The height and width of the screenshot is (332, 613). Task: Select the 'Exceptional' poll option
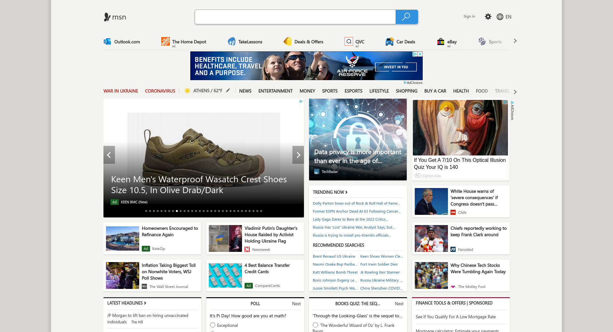(x=213, y=325)
